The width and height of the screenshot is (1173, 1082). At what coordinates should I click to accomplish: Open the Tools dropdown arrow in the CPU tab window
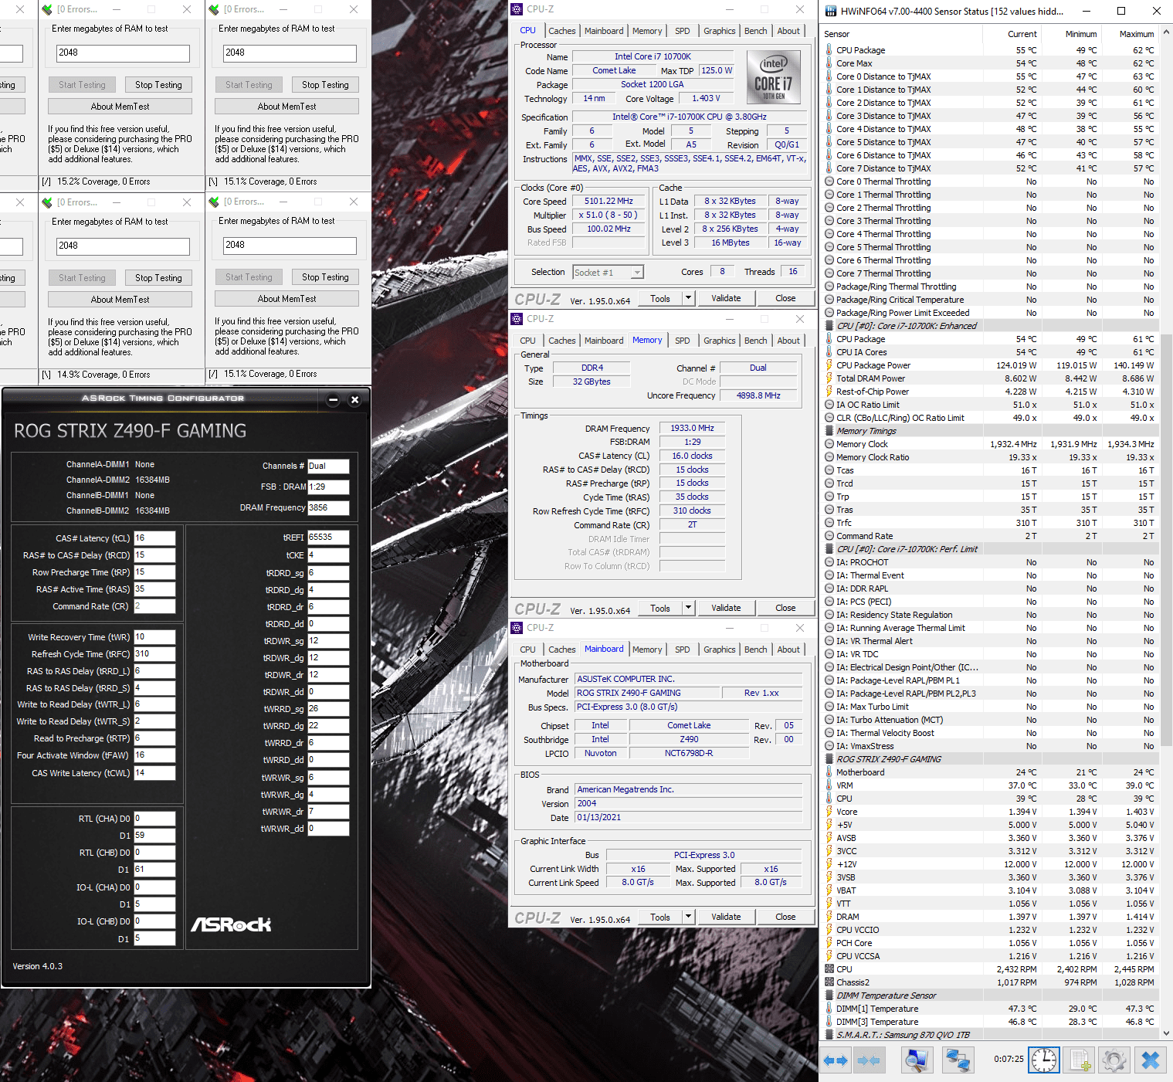click(689, 298)
